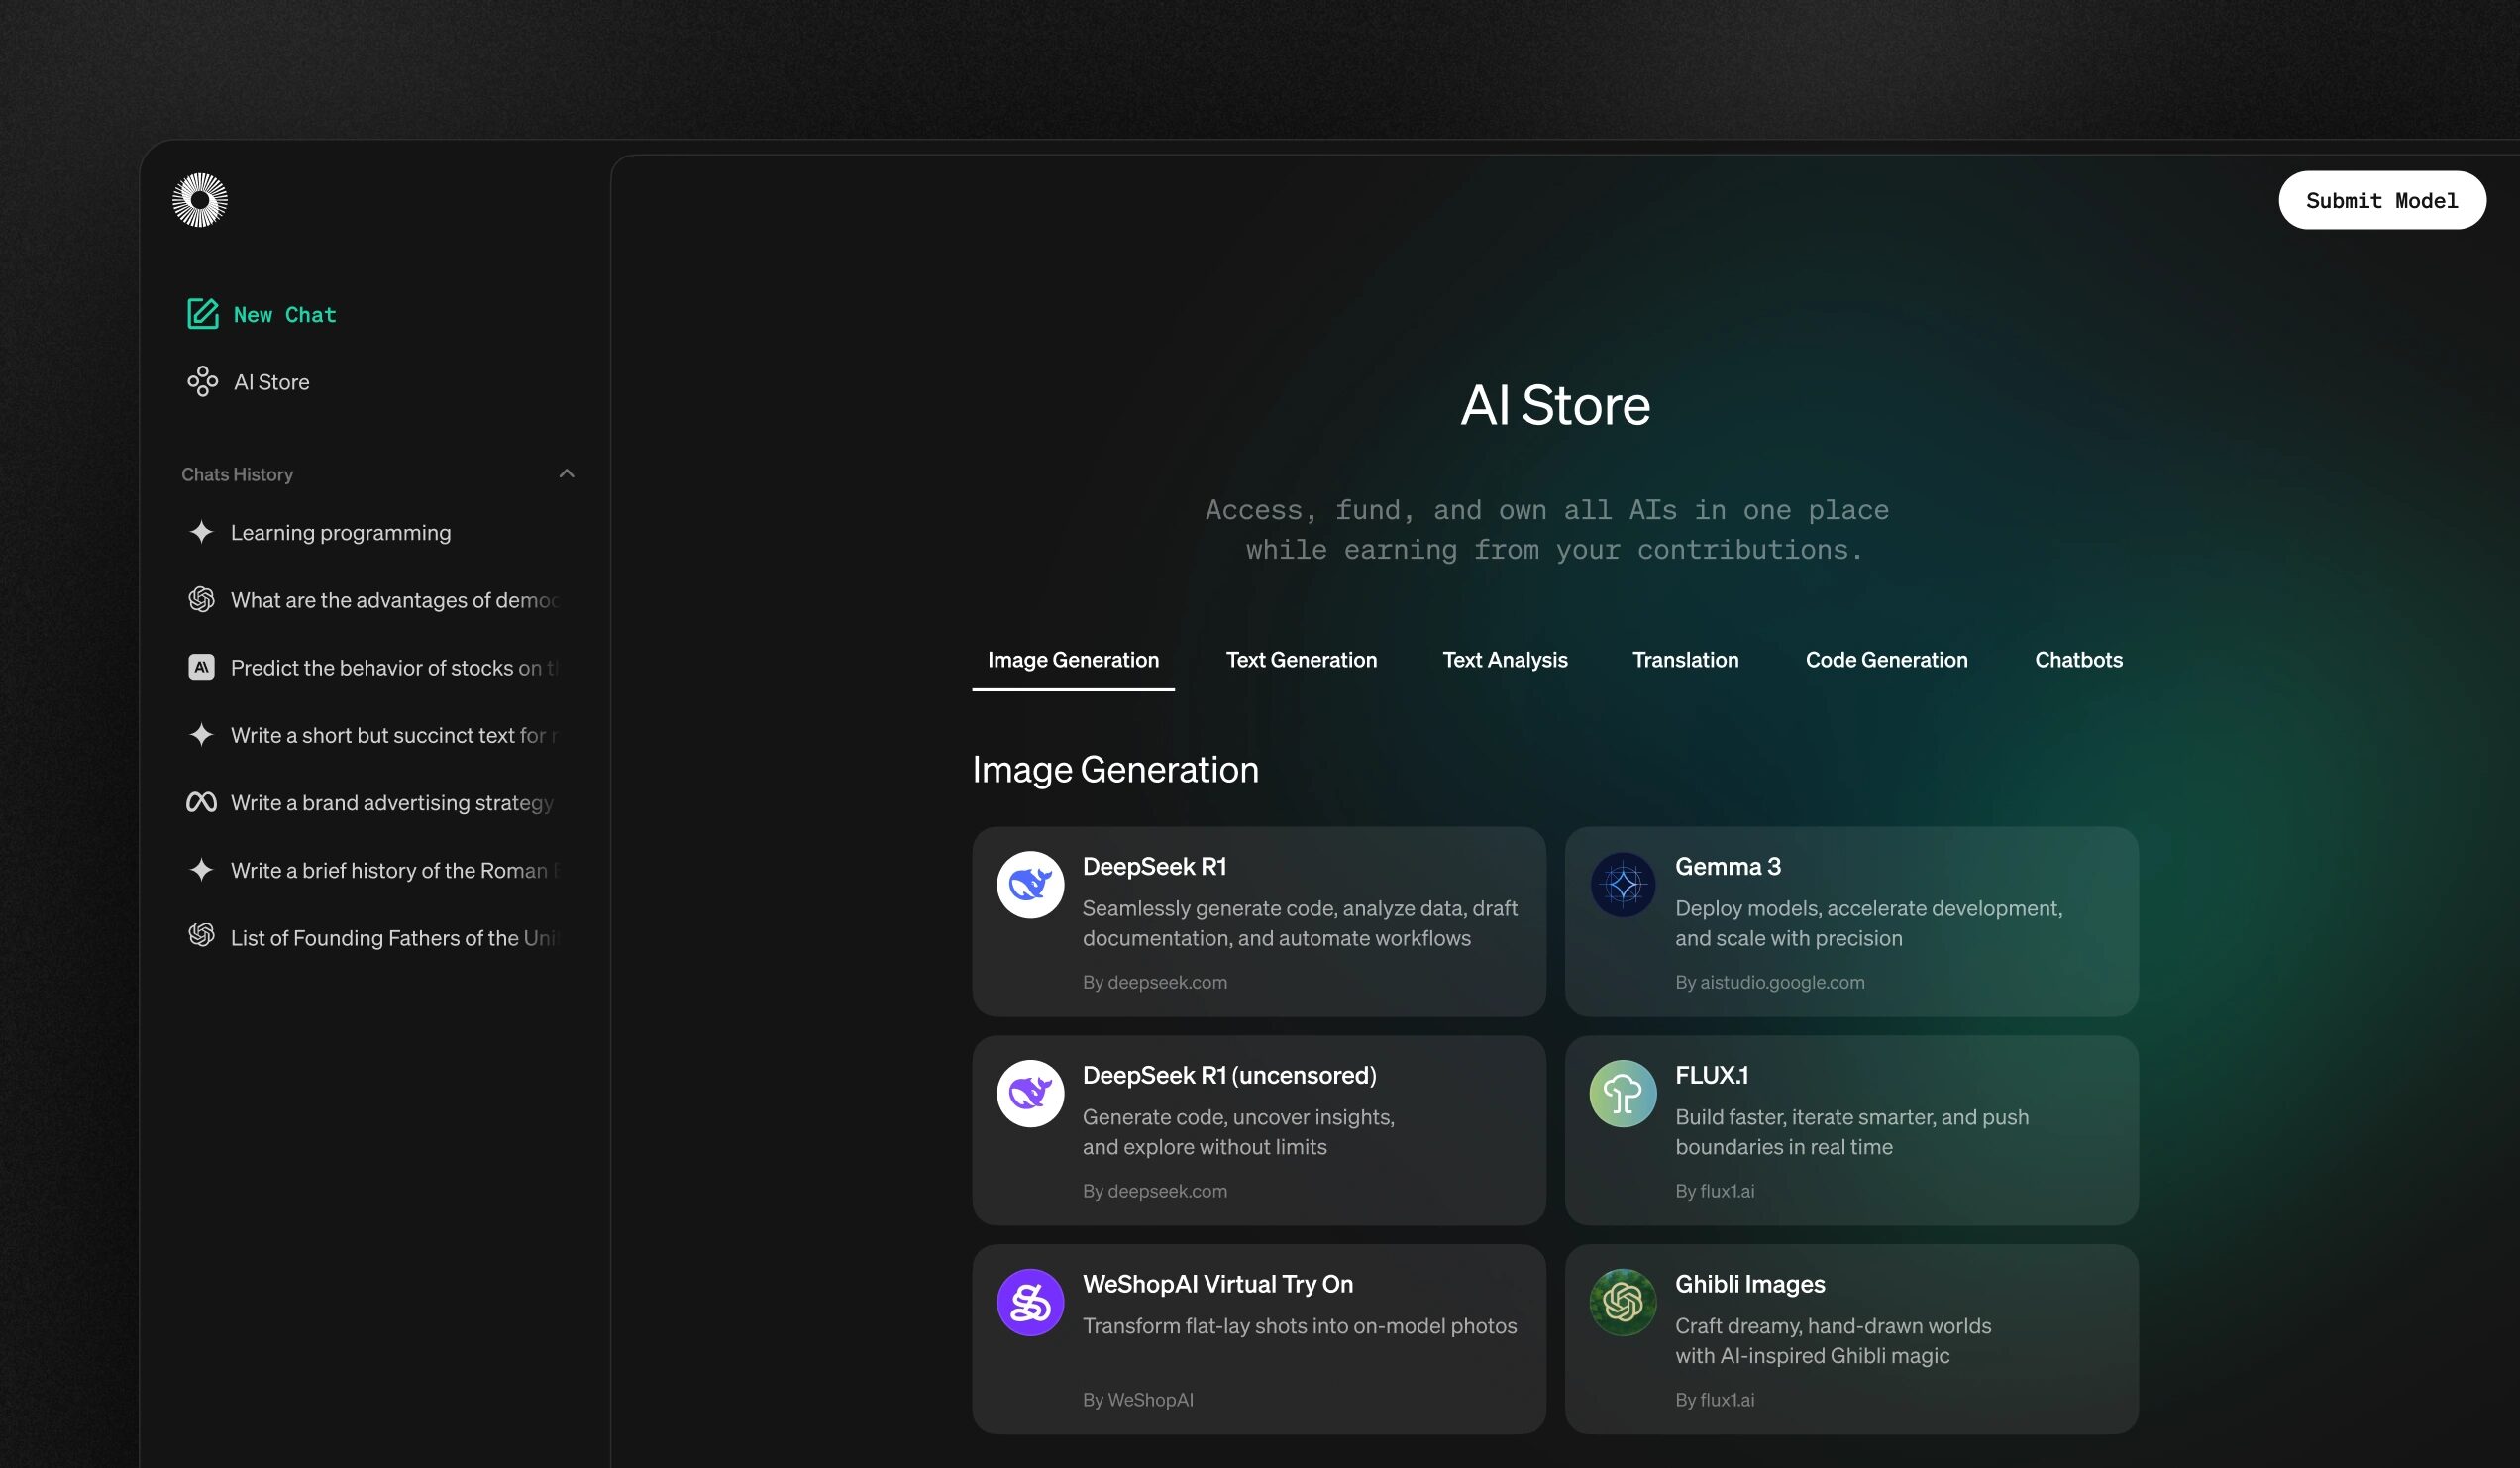This screenshot has width=2520, height=1468.
Task: Click the DeepSeek R1 card title
Action: point(1154,866)
